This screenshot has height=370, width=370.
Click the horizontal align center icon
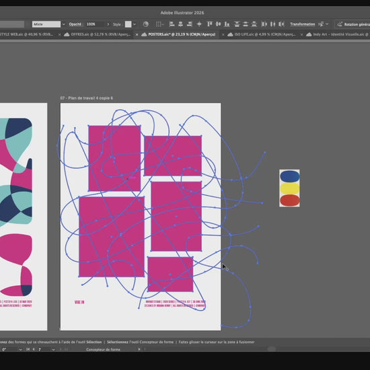[180, 24]
